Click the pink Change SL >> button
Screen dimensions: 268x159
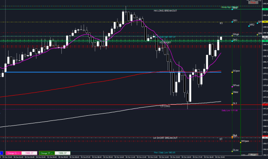click(13, 153)
